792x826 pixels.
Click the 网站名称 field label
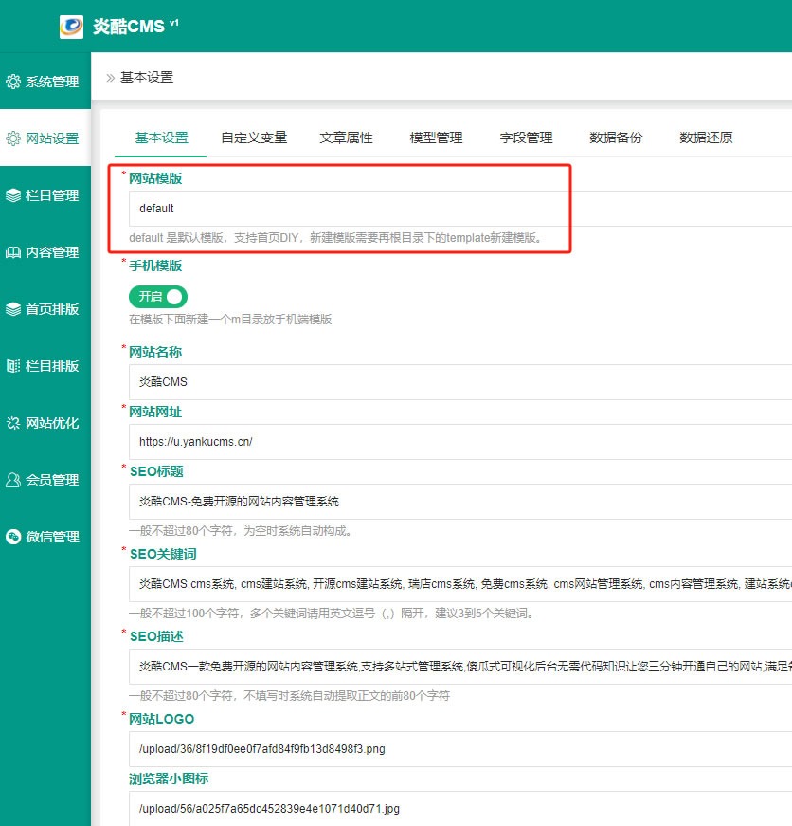(155, 352)
